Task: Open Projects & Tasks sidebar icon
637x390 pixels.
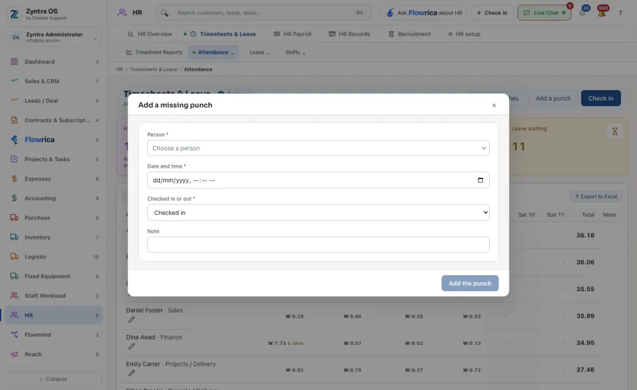Action: click(x=14, y=159)
